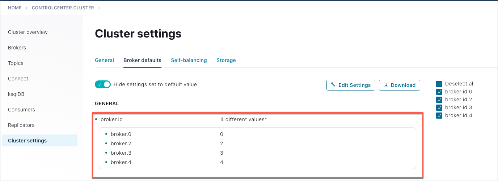Screen dimensions: 498x181
Task: Select the Storage tab
Action: point(226,60)
